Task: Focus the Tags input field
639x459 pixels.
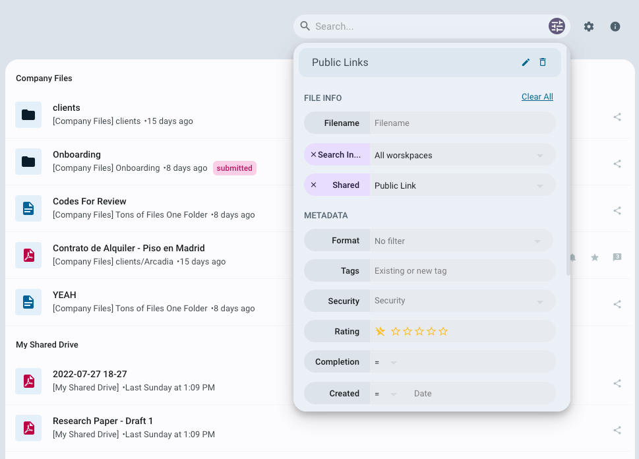Action: point(462,270)
